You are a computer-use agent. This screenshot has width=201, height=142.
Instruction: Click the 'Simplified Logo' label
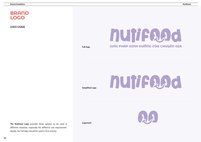pos(89,88)
